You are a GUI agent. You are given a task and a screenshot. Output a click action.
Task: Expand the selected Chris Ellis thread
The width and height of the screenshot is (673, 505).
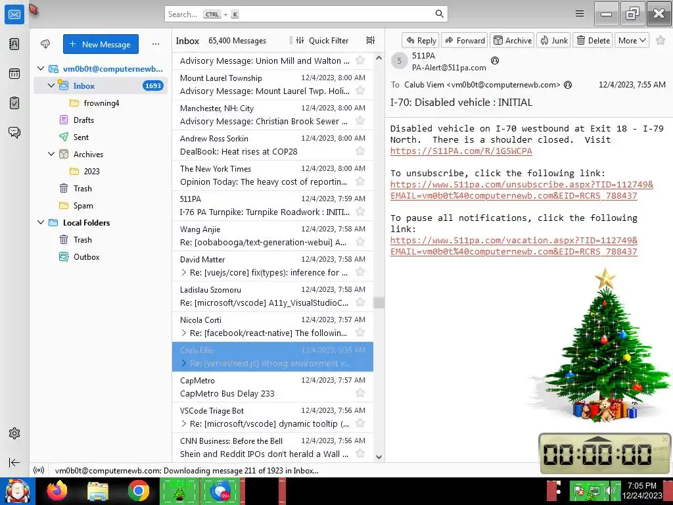[184, 363]
